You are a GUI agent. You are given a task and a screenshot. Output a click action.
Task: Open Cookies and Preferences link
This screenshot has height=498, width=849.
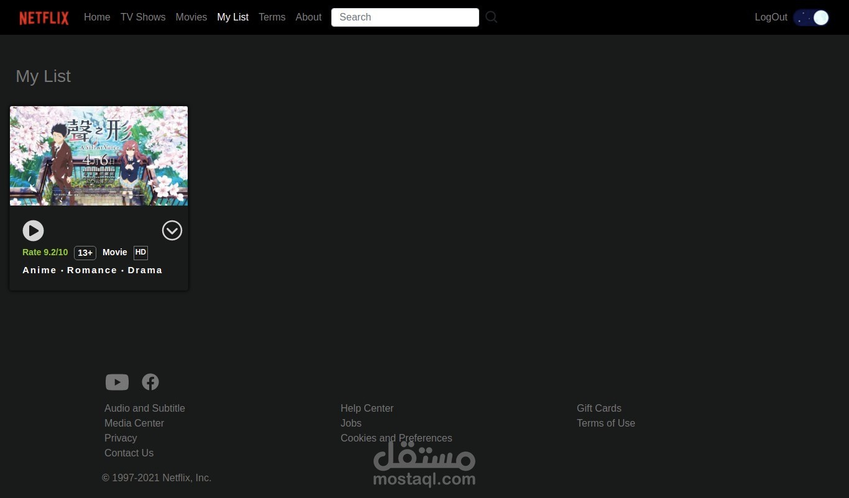pyautogui.click(x=397, y=438)
